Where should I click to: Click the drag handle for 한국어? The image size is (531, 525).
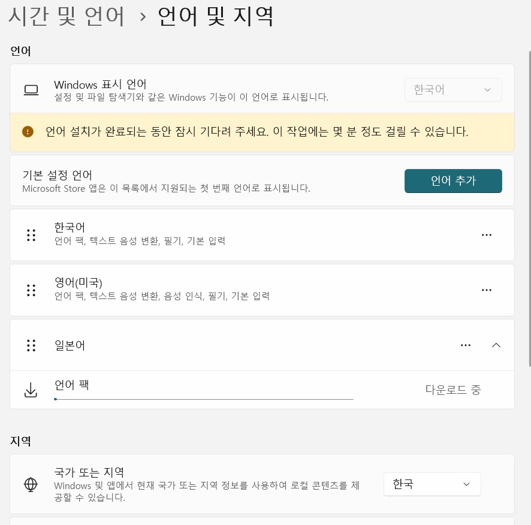click(x=31, y=235)
